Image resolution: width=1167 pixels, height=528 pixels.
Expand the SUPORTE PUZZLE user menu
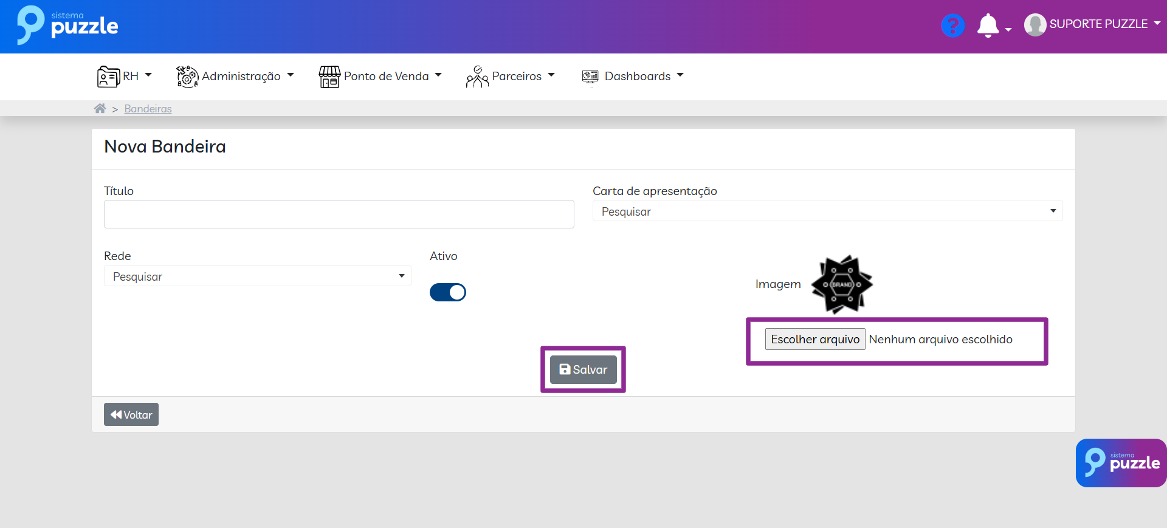[x=1104, y=24]
